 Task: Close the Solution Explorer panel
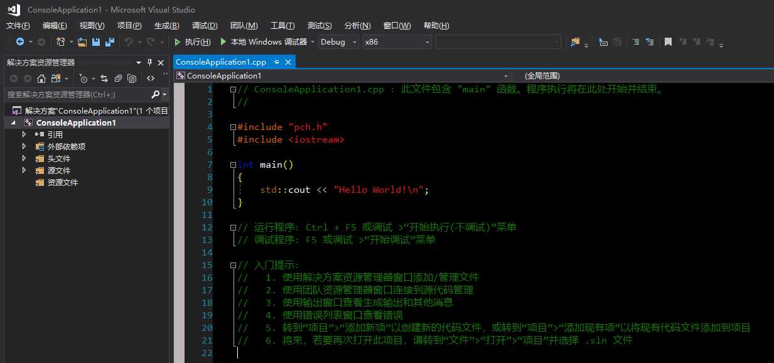coord(161,62)
